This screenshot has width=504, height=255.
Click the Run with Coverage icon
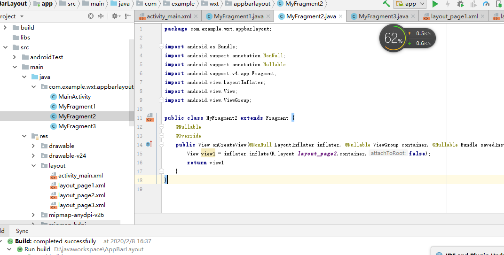point(473,4)
